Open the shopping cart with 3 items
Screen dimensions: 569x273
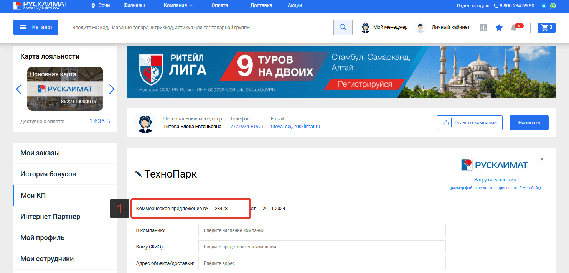(546, 27)
